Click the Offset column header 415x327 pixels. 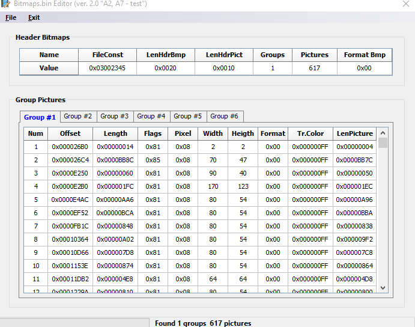click(70, 133)
